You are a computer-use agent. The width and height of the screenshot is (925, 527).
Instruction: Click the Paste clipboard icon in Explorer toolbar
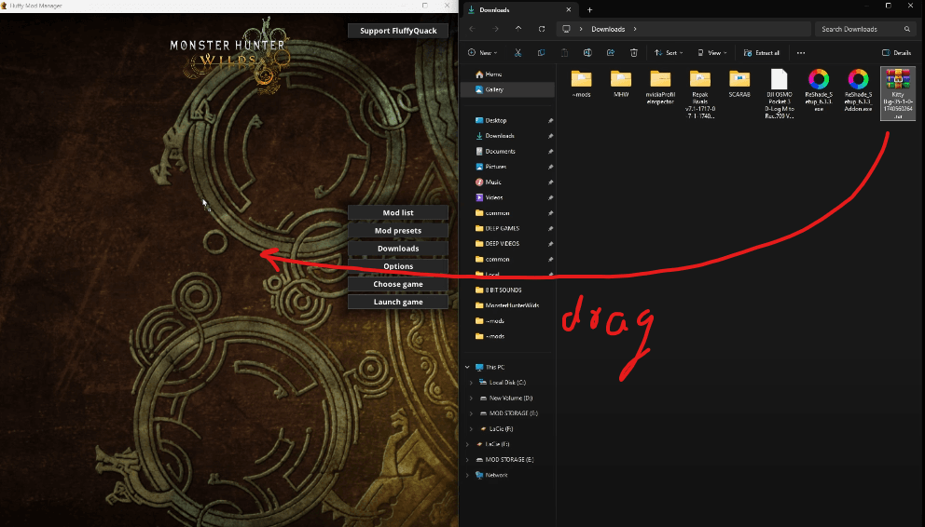tap(564, 53)
